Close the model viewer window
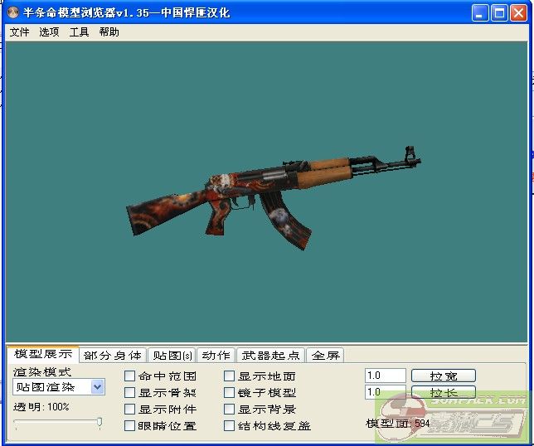534x446 pixels. pyautogui.click(x=518, y=13)
